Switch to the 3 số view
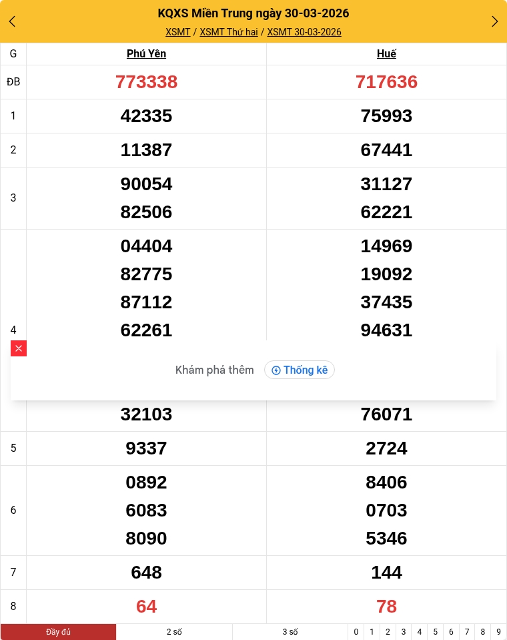 tap(290, 632)
